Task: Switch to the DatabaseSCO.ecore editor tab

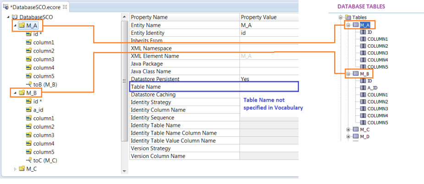Action: pyautogui.click(x=33, y=7)
